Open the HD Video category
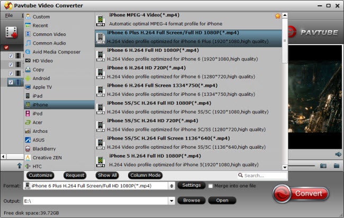The height and width of the screenshot is (218, 344). [x=59, y=60]
